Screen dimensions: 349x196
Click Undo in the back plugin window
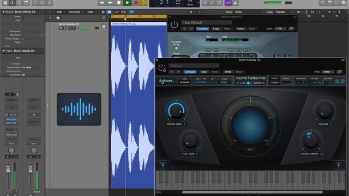(240, 29)
